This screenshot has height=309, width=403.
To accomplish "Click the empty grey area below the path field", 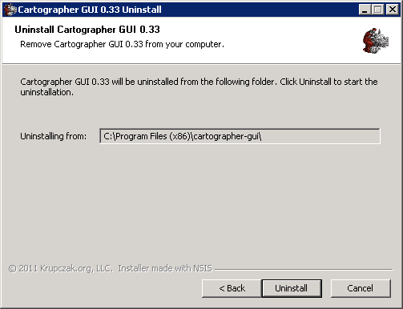I will click(200, 203).
